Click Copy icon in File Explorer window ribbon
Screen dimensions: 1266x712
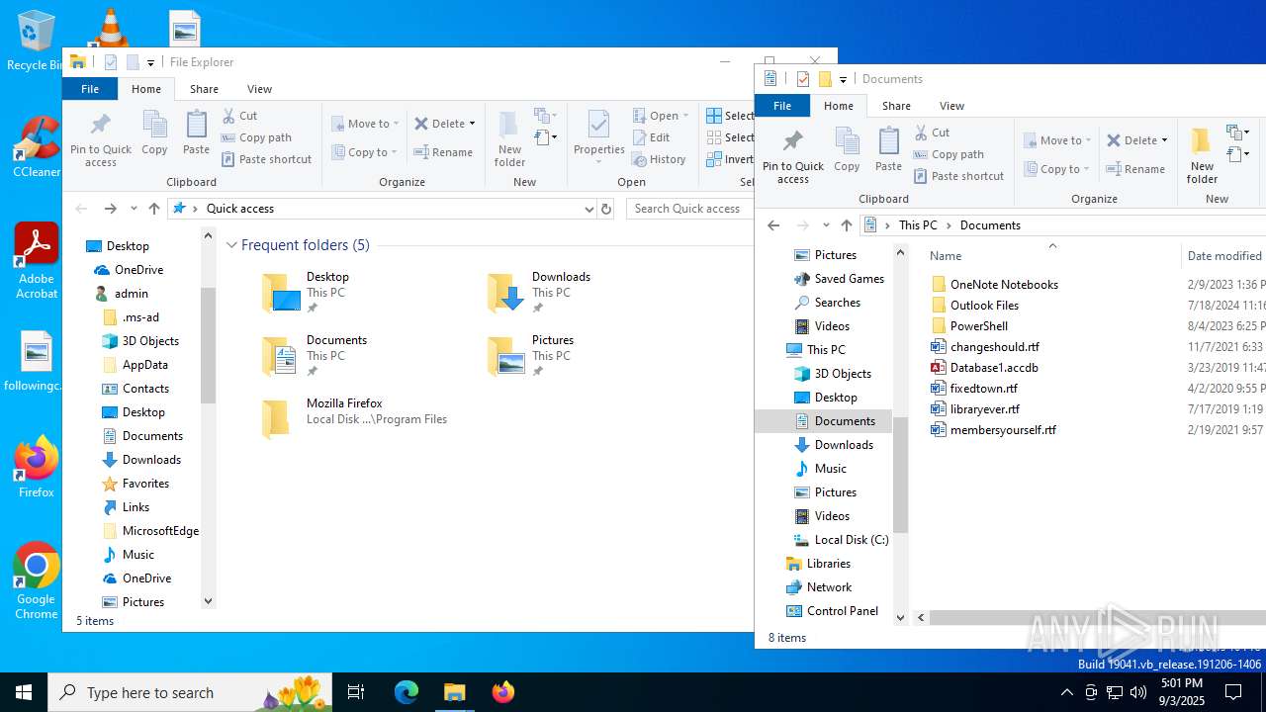pos(154,133)
